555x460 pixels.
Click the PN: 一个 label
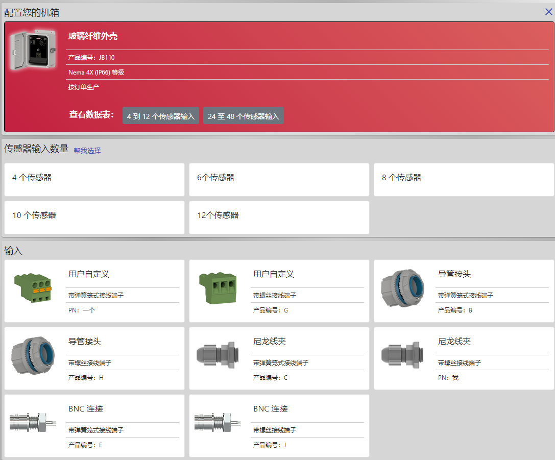point(81,310)
